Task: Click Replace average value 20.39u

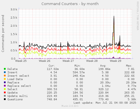Action: tap(105, 83)
